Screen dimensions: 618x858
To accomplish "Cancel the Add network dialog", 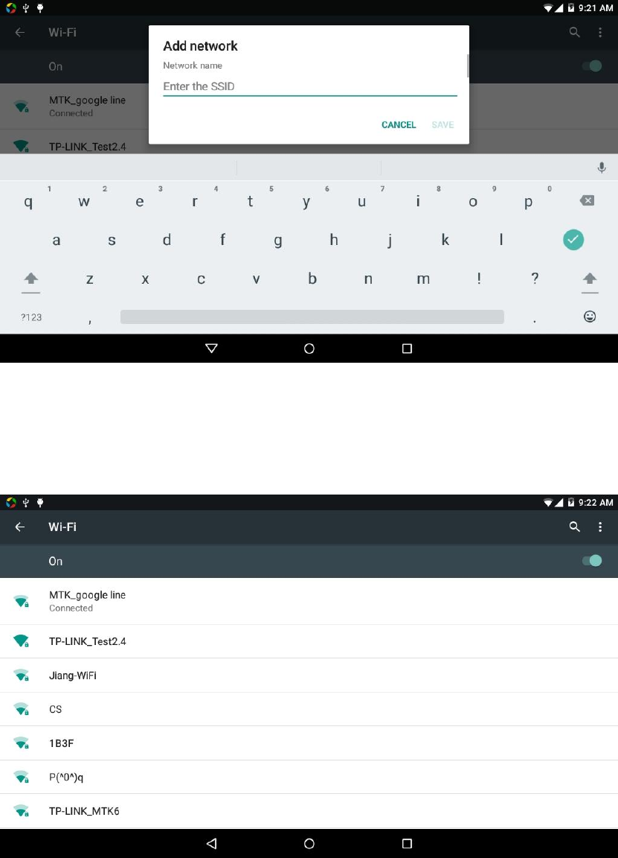I will [x=399, y=125].
